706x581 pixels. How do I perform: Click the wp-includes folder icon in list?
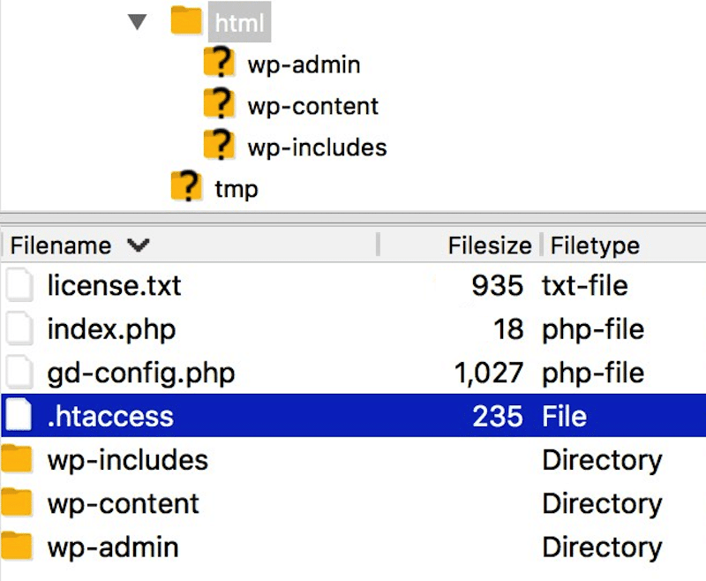(x=18, y=459)
